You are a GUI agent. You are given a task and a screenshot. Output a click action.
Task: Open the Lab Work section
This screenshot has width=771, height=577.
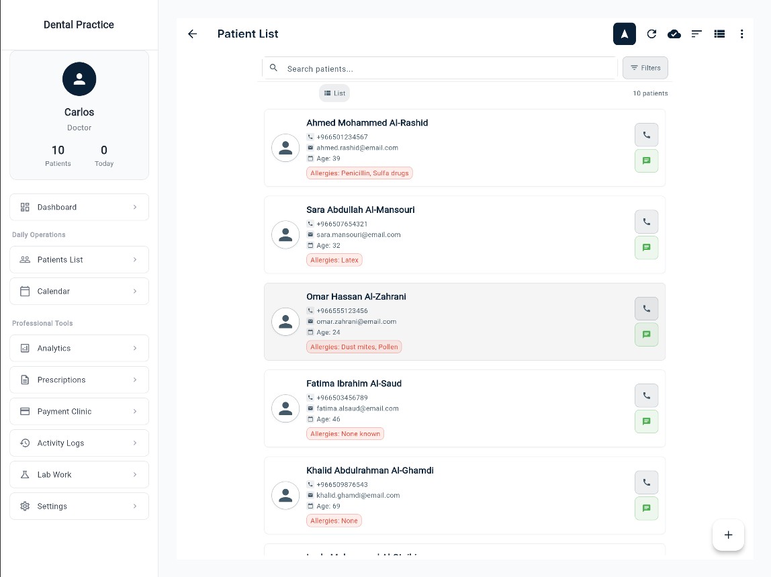79,475
